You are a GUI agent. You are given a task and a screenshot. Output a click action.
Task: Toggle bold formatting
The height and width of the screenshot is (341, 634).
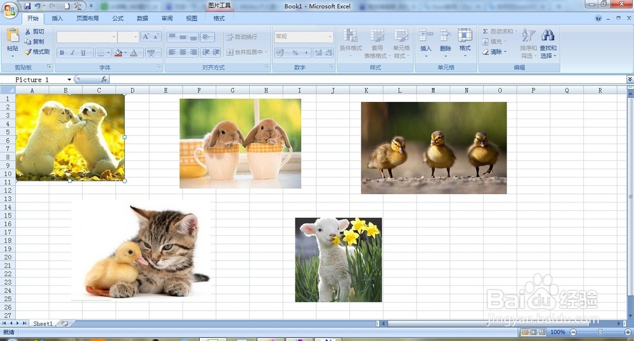point(62,53)
